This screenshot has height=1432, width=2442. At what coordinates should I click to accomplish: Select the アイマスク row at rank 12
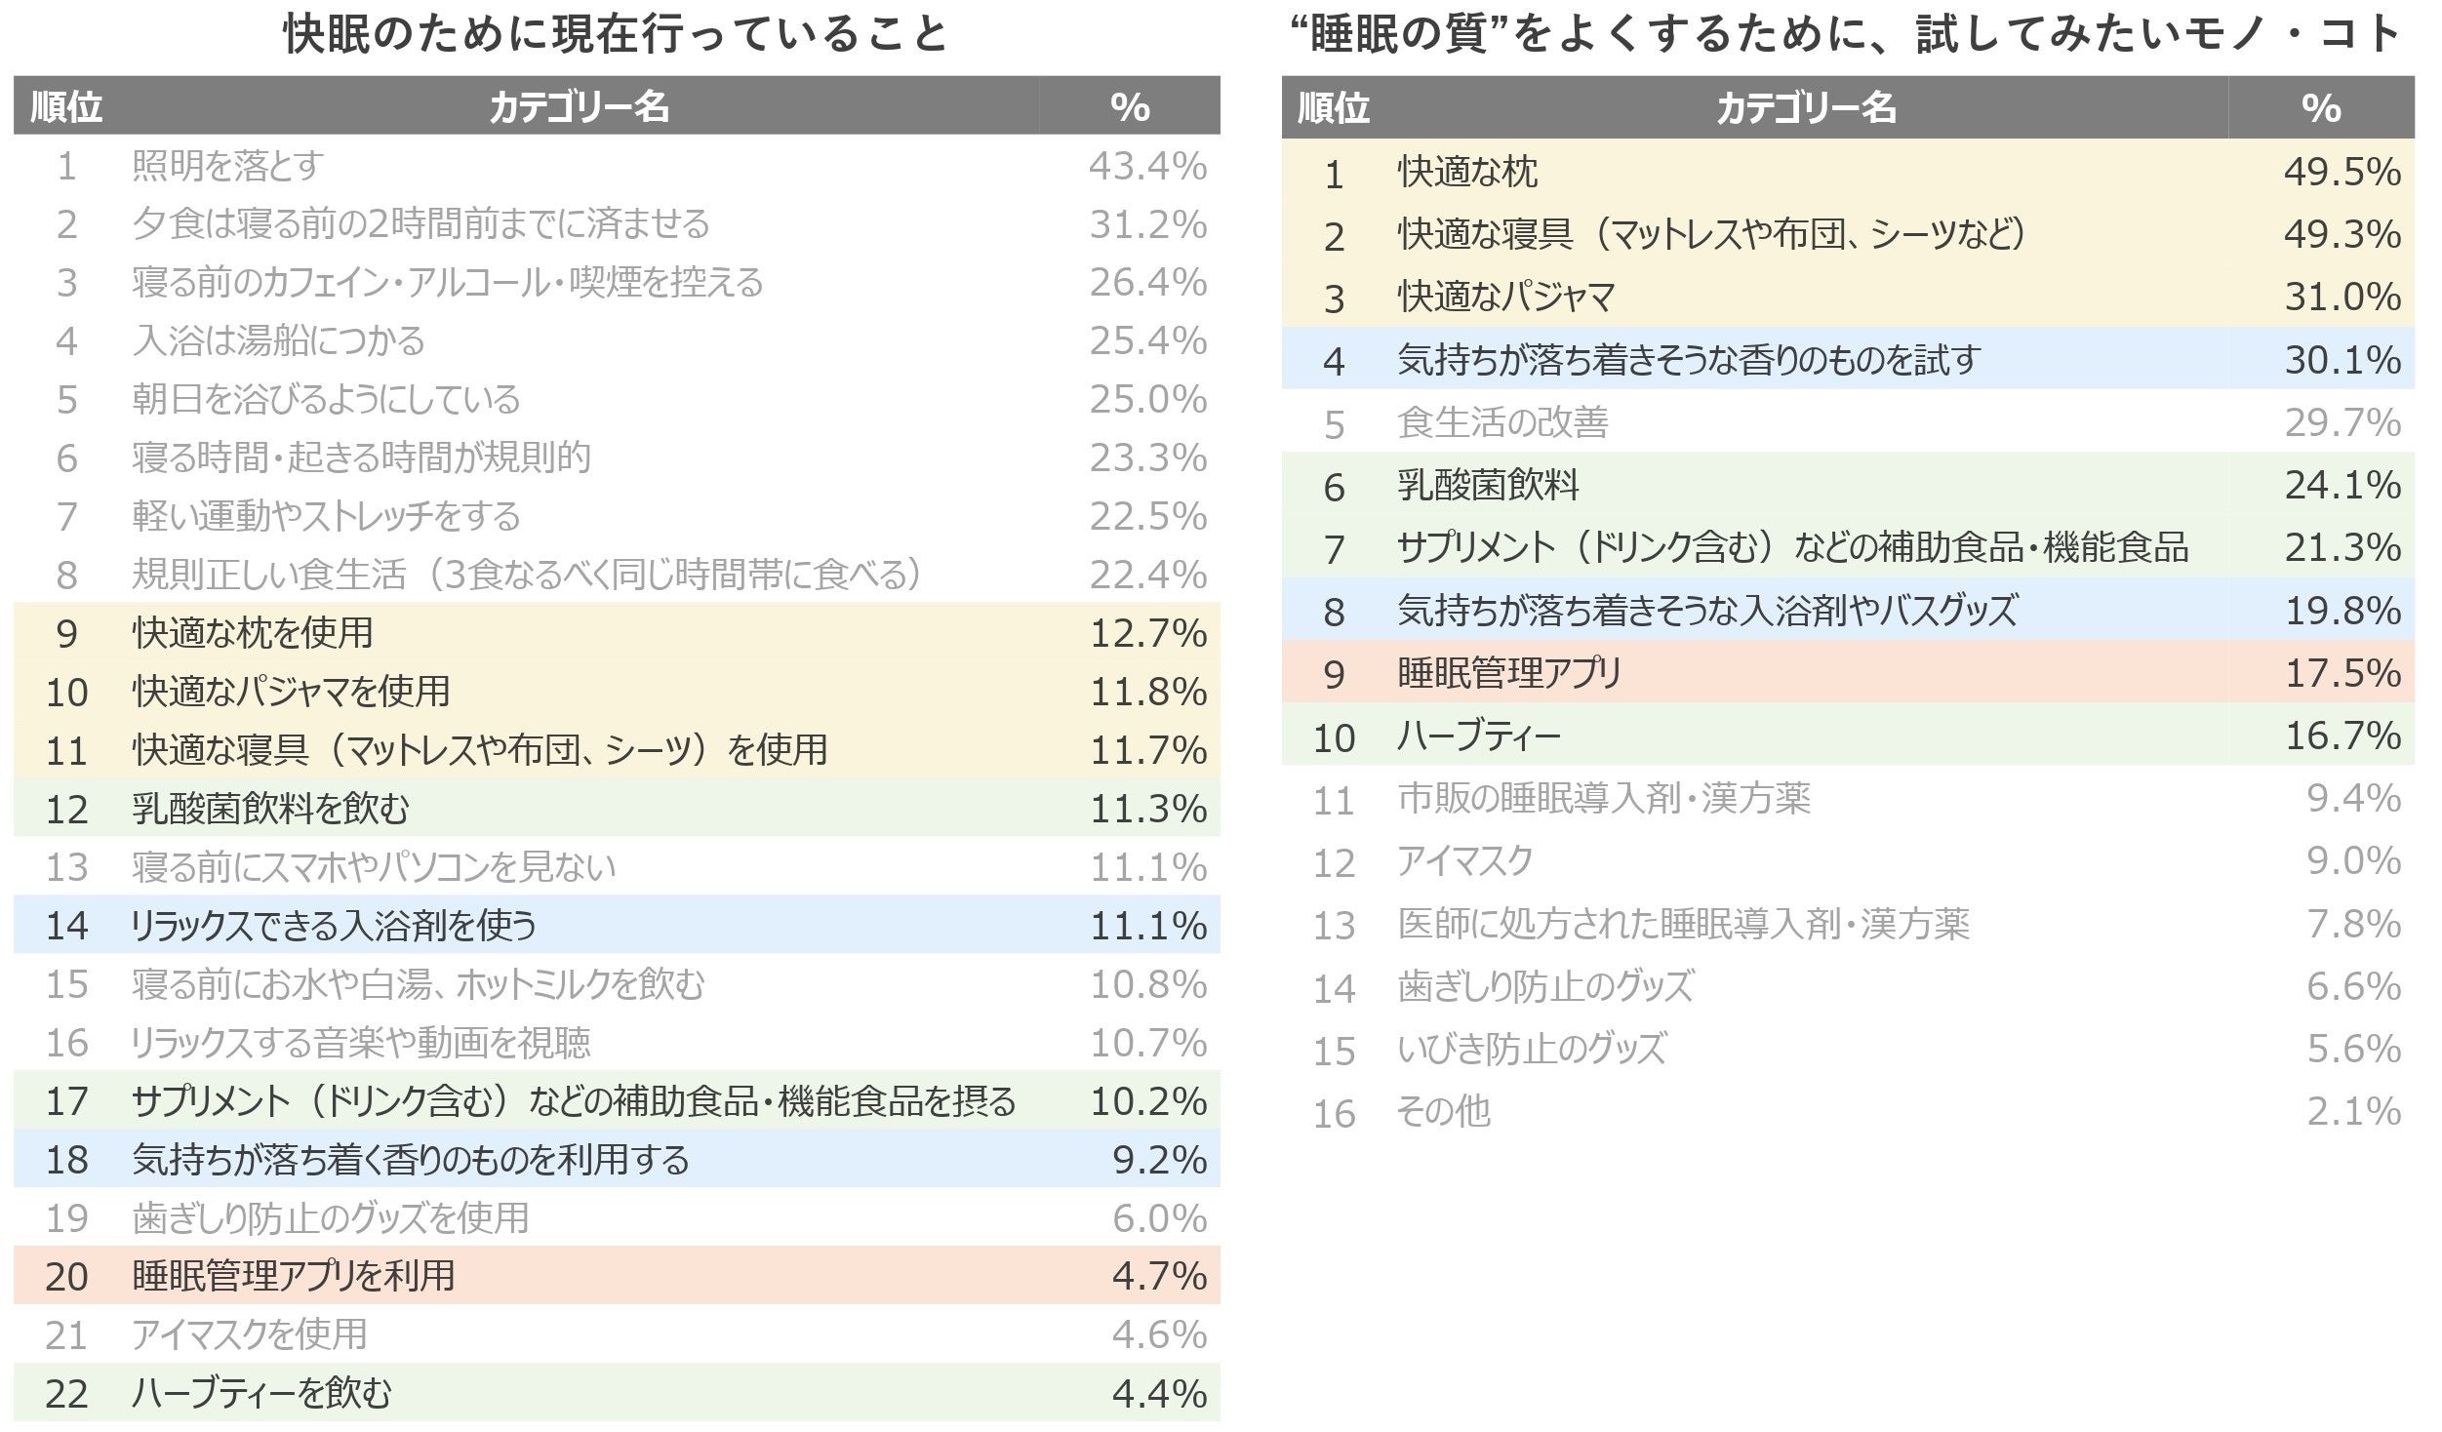1848,860
